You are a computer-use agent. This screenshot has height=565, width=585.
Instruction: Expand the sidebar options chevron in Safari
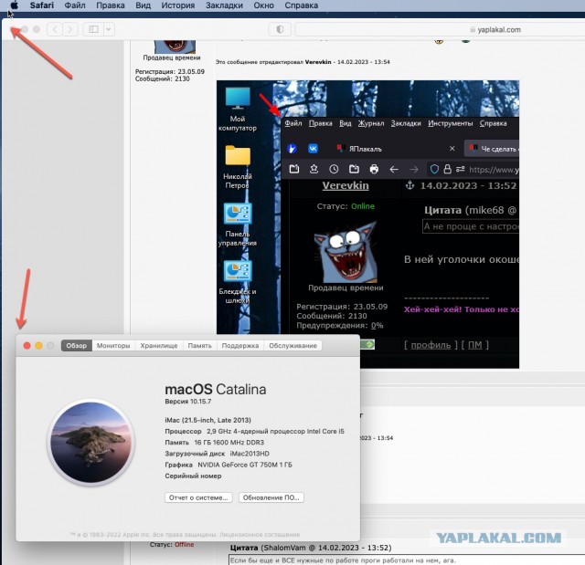click(x=109, y=29)
